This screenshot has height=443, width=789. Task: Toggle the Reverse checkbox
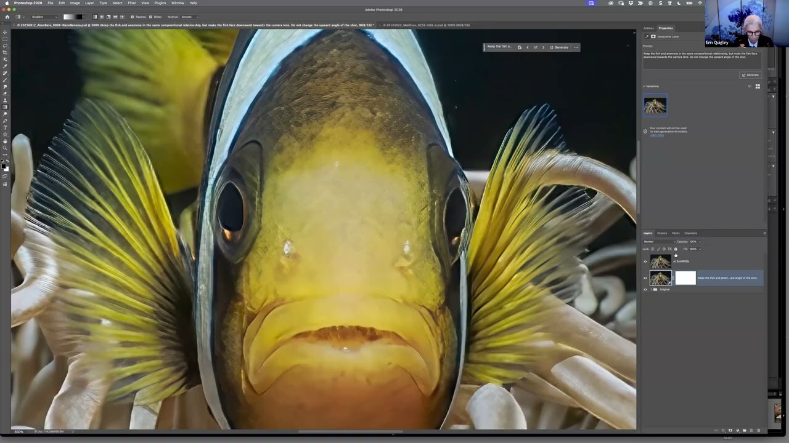(133, 17)
